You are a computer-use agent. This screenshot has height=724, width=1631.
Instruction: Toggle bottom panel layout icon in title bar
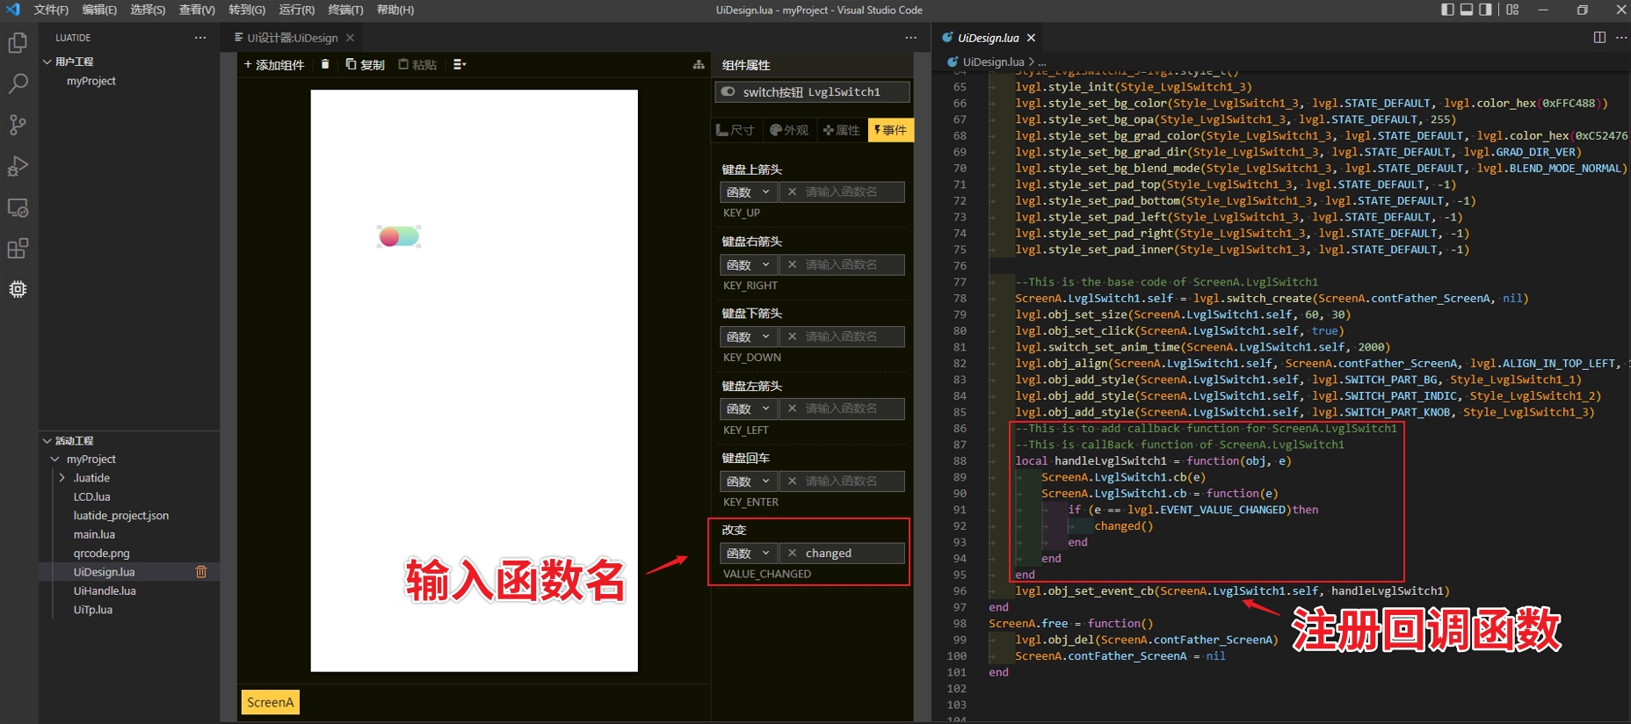click(1467, 10)
